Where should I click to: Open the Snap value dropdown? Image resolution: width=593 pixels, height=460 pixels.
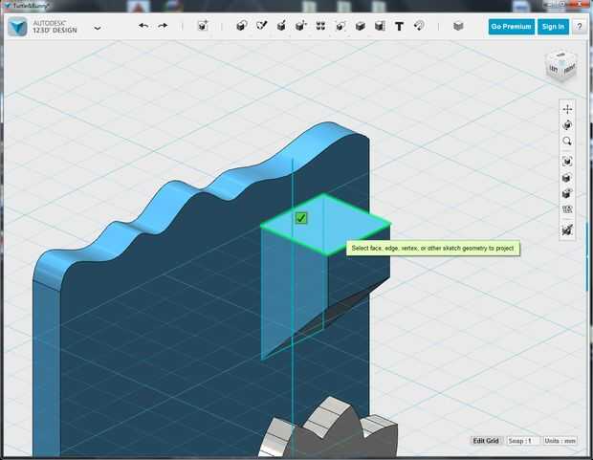tap(522, 441)
